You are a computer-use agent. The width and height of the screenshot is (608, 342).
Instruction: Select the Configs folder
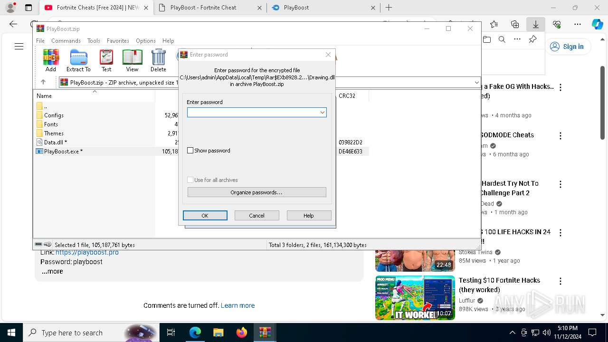click(x=54, y=115)
